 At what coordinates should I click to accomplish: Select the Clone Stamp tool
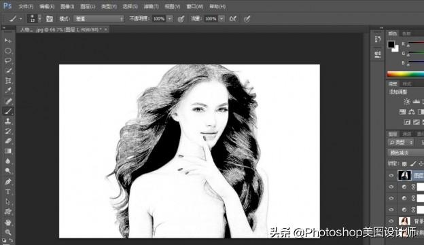8,121
